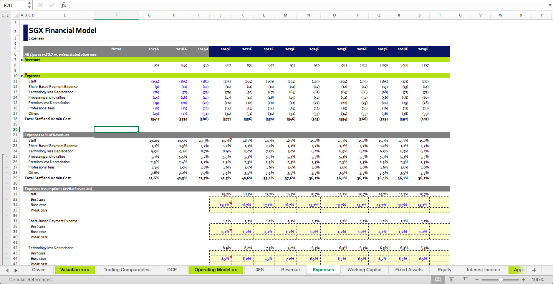Switch to the Equity sheet tab

tap(445, 270)
